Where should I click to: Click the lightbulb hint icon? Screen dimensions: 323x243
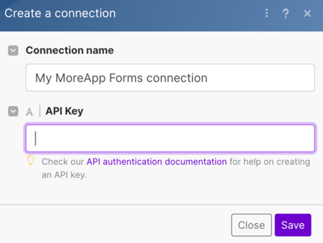pyautogui.click(x=30, y=160)
